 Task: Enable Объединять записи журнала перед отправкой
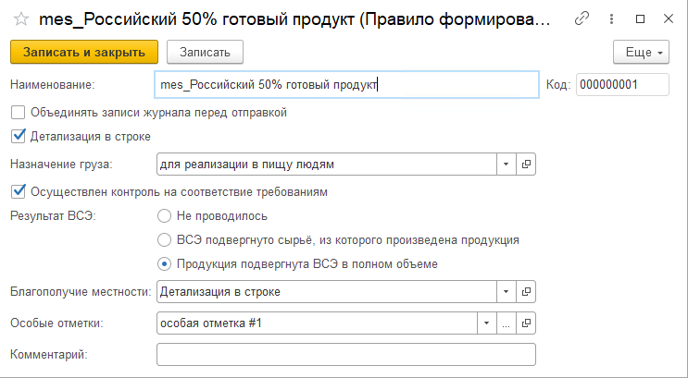point(18,113)
